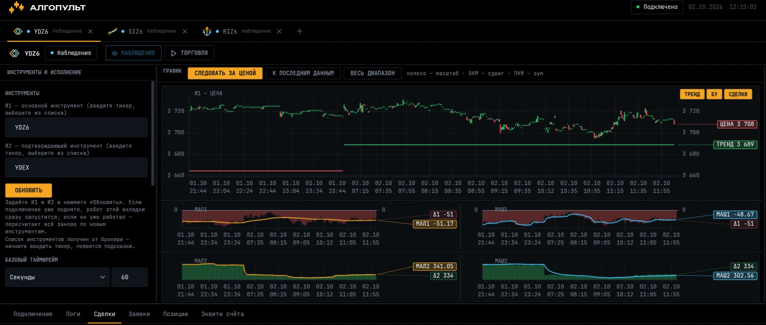Switch to НАБЛЮДЕНИЕ mode with the eye icon

[x=134, y=53]
